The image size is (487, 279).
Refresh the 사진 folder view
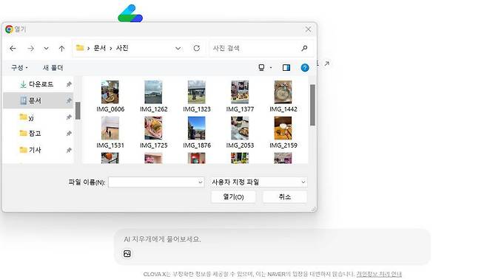coord(197,48)
